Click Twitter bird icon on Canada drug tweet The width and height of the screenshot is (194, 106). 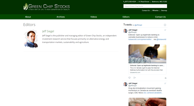165,83
